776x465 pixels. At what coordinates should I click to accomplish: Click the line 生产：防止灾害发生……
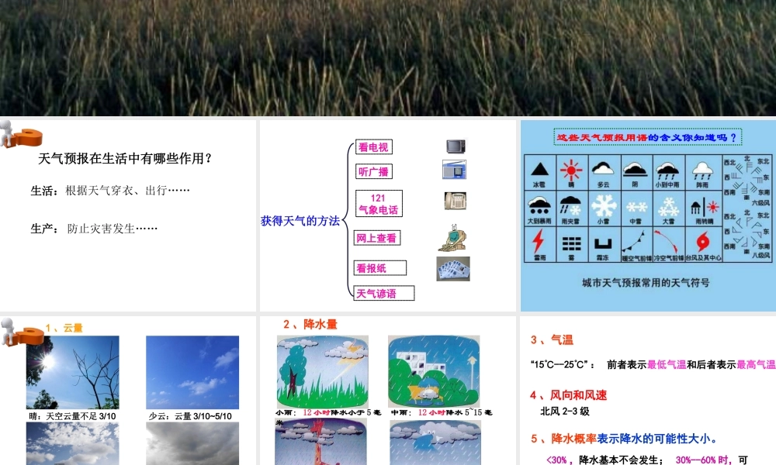[x=94, y=229]
